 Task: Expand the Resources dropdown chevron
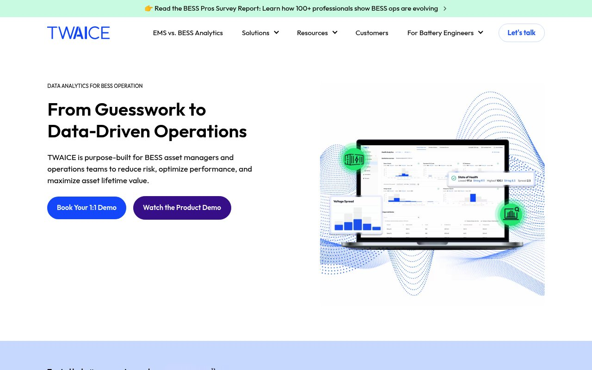pos(335,32)
